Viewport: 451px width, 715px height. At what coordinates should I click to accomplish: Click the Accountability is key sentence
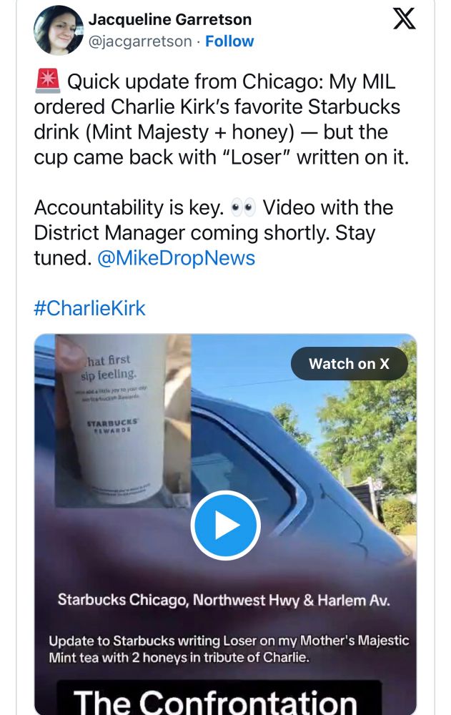[129, 208]
